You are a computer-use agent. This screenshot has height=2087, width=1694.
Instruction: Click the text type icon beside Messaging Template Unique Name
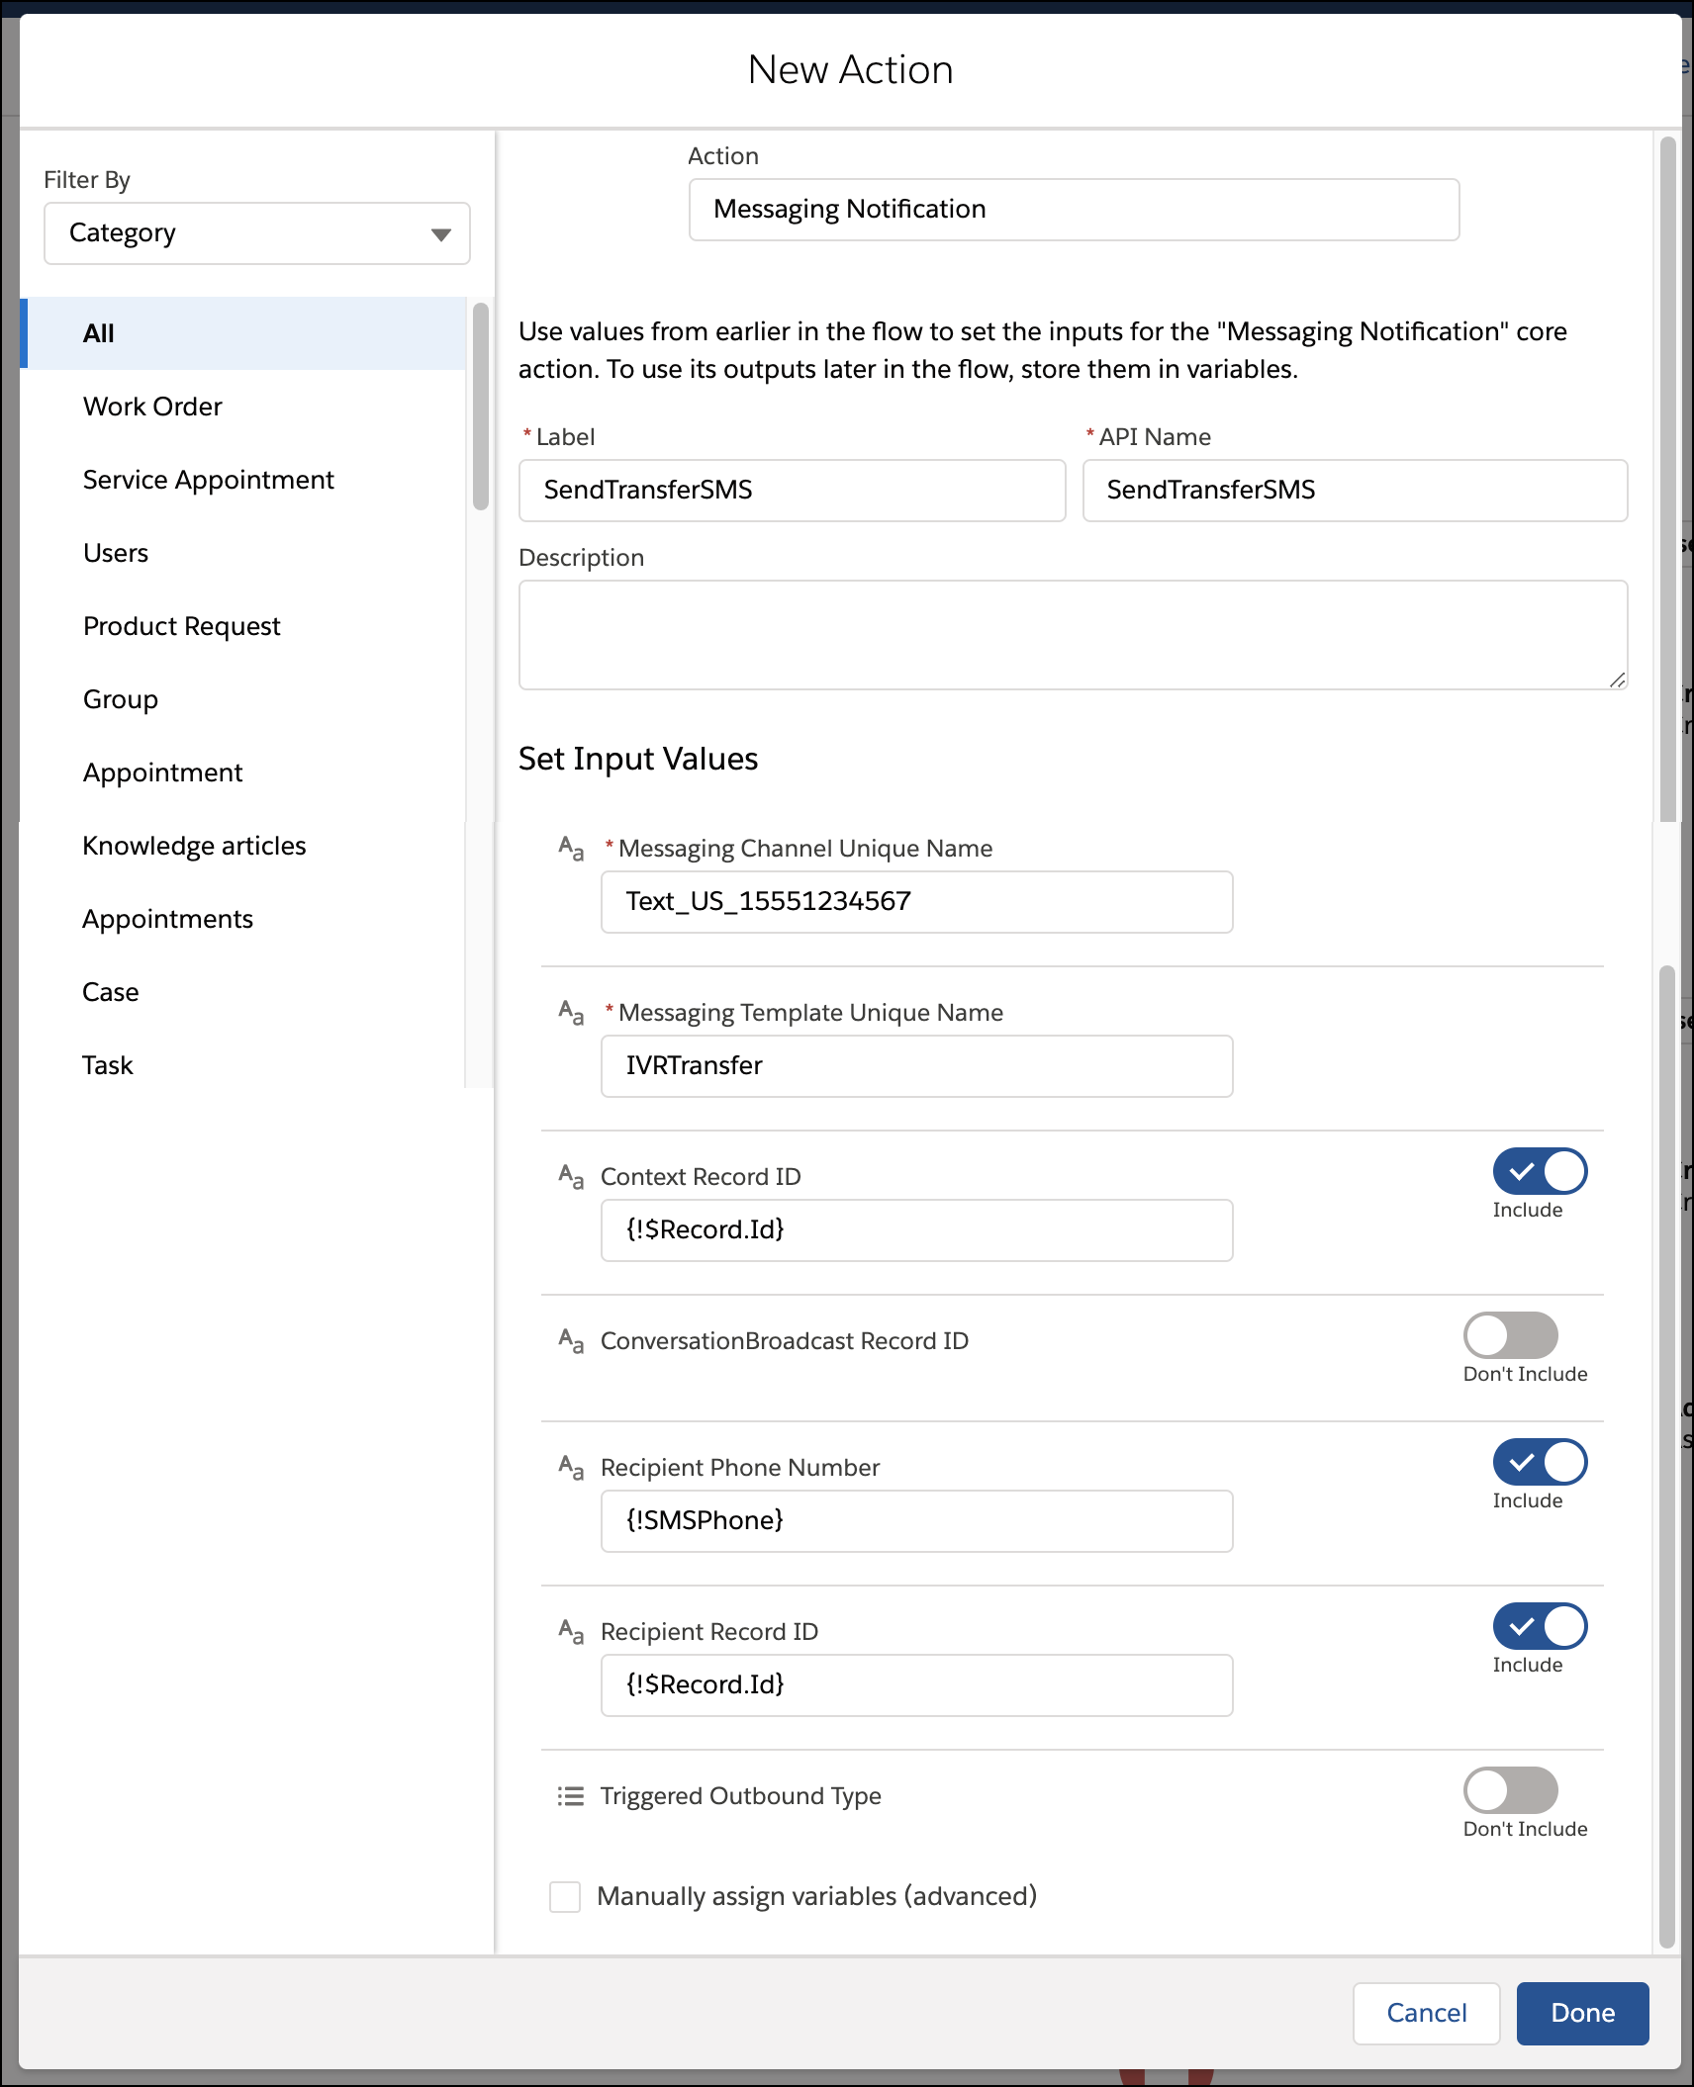[x=571, y=1013]
